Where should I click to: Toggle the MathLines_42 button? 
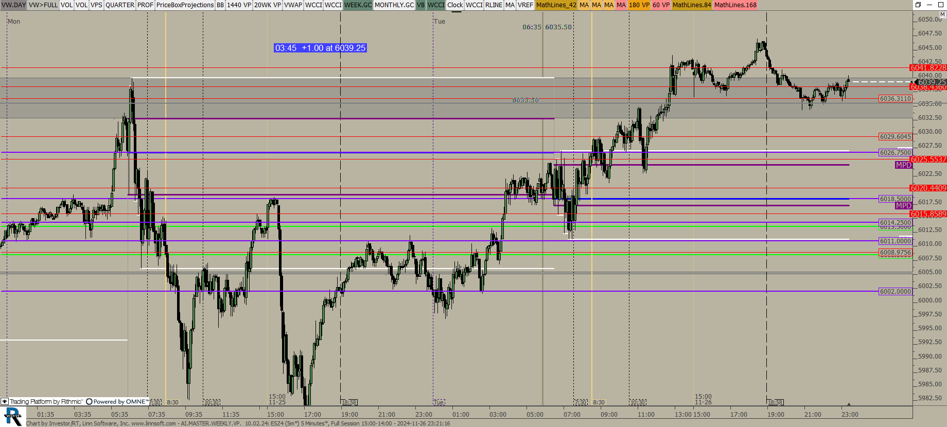pyautogui.click(x=556, y=5)
